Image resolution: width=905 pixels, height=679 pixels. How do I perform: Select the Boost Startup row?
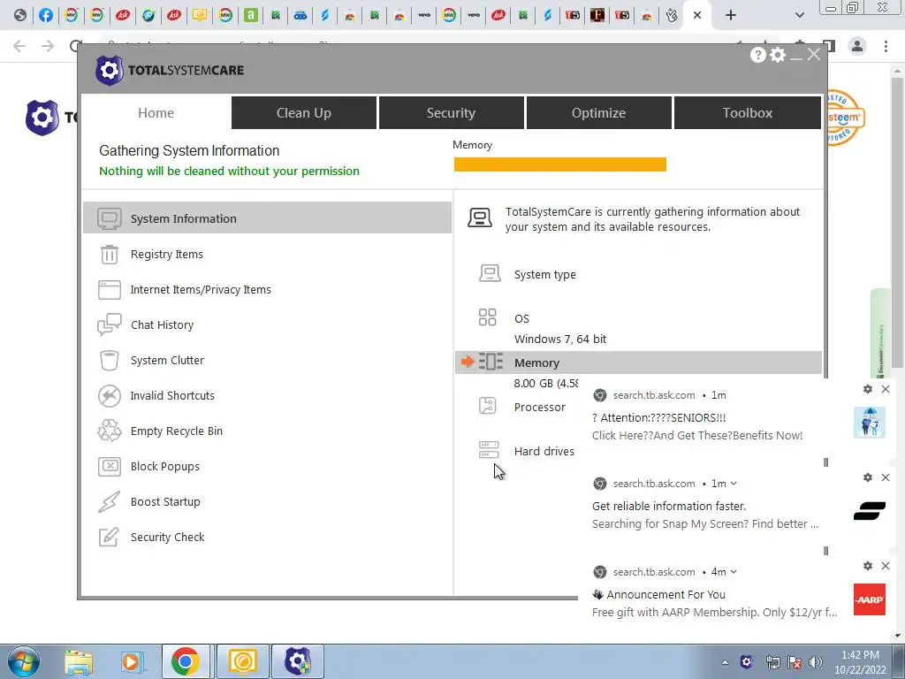click(x=267, y=502)
